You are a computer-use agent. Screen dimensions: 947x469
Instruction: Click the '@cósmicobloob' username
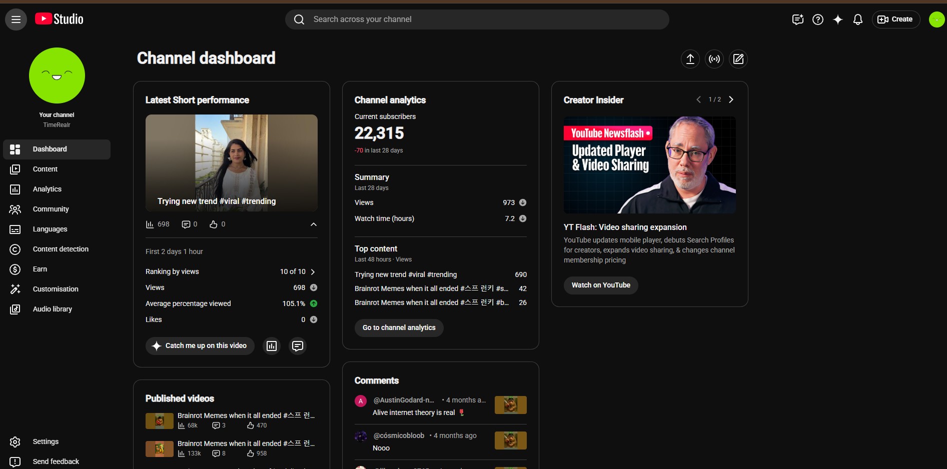click(x=399, y=436)
